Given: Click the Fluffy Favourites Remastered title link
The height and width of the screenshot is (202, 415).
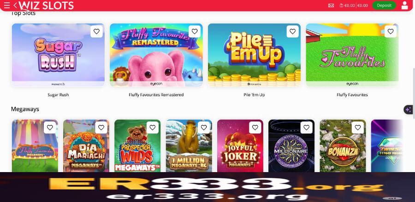Looking at the screenshot, I should 156,95.
